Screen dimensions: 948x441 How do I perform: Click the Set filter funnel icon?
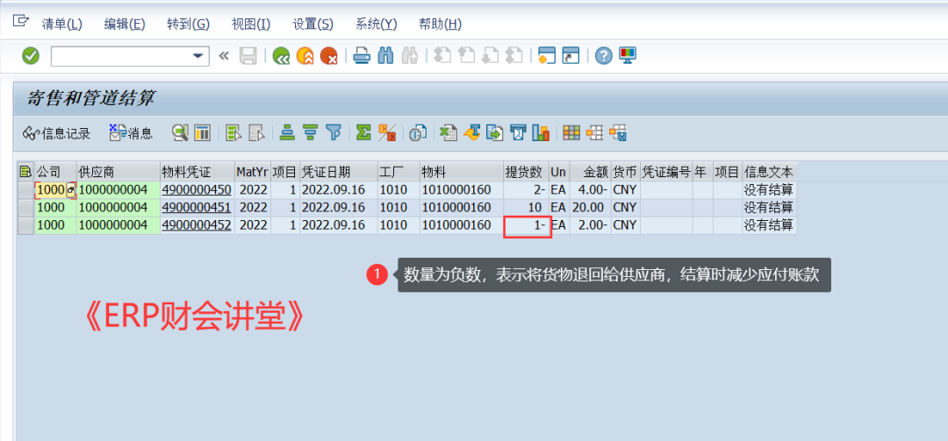(334, 133)
